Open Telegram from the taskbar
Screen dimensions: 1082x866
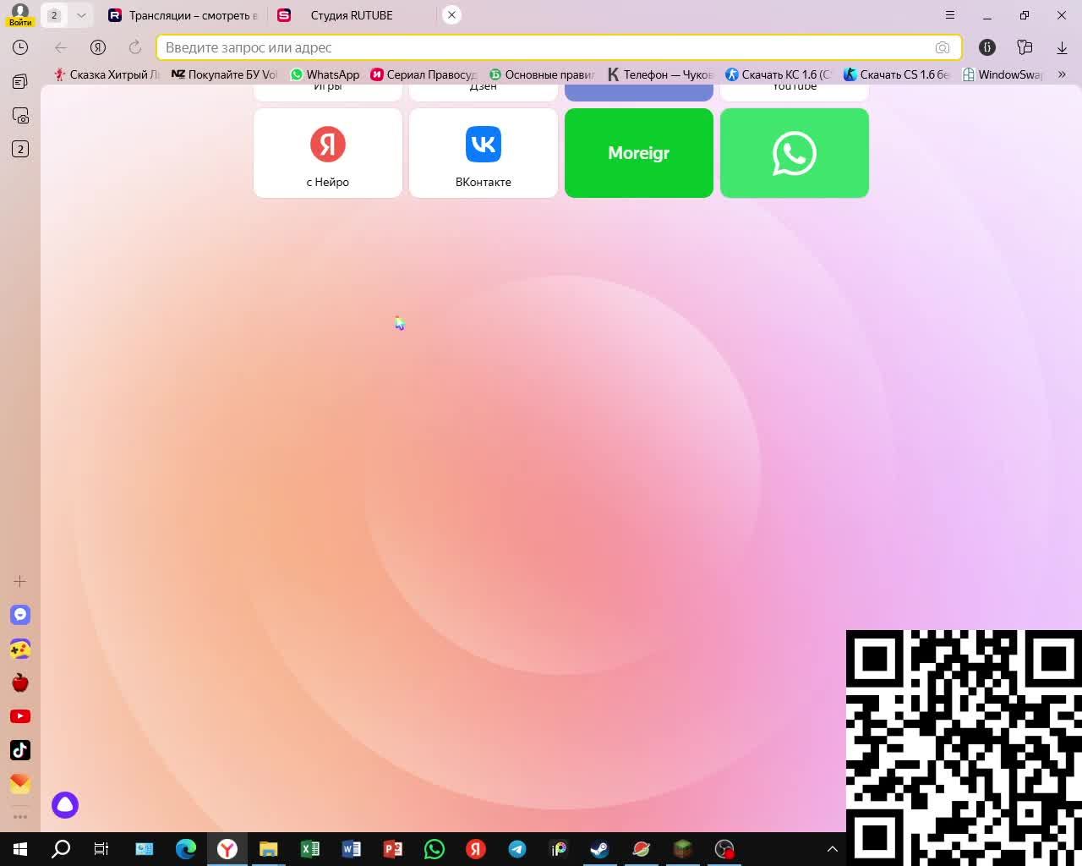[x=517, y=849]
